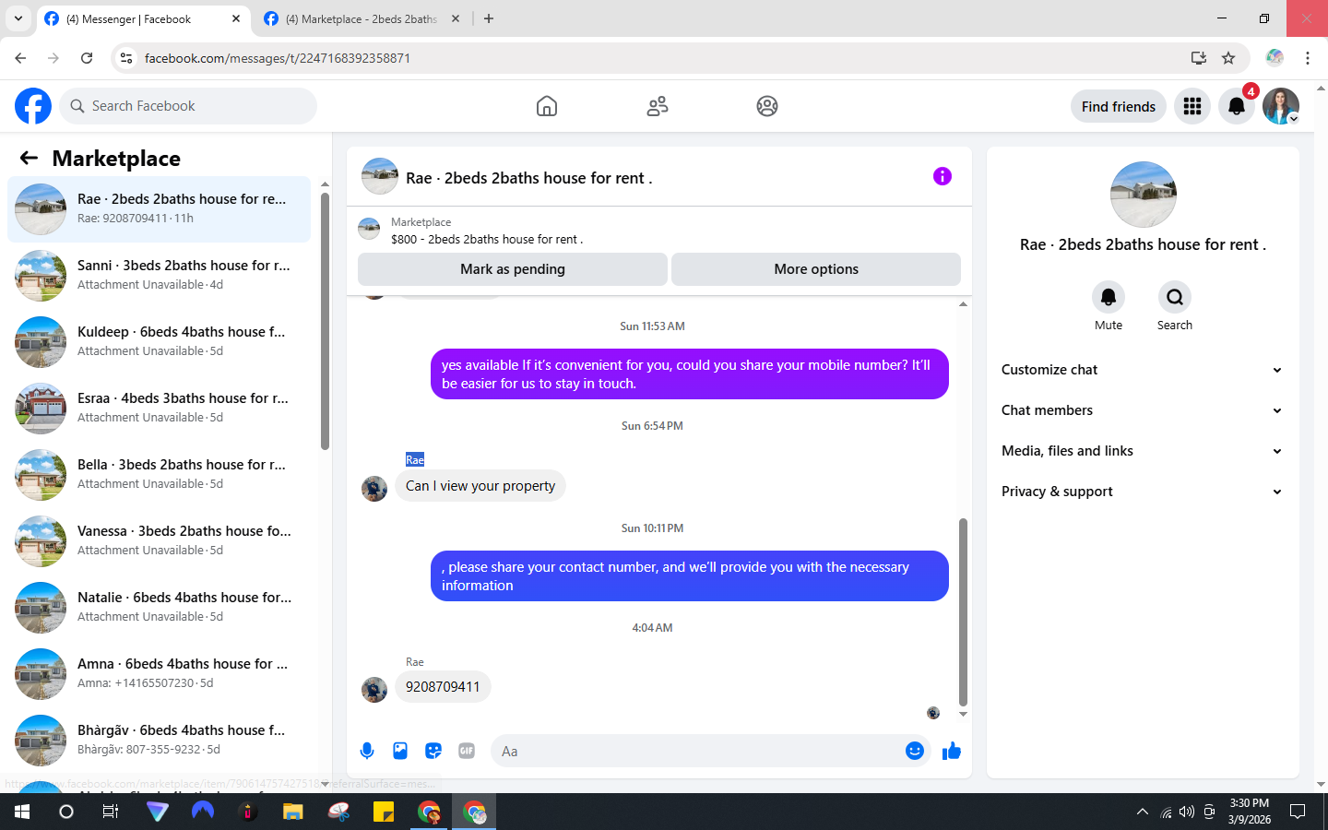
Task: Expand Customize chat section
Action: (1142, 370)
